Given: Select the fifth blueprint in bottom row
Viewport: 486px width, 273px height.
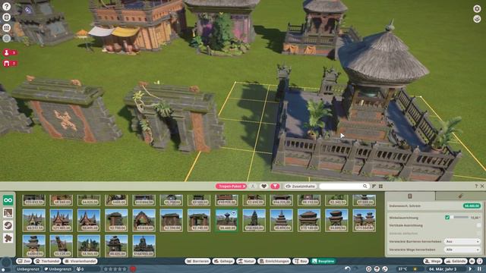Looking at the screenshot, I should pyautogui.click(x=144, y=246).
